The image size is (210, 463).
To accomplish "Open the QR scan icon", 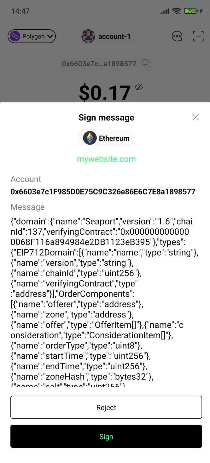I will point(198,36).
